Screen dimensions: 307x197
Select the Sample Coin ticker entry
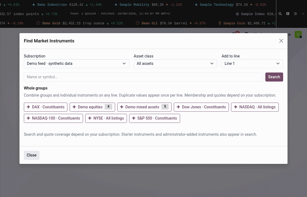pos(247,23)
